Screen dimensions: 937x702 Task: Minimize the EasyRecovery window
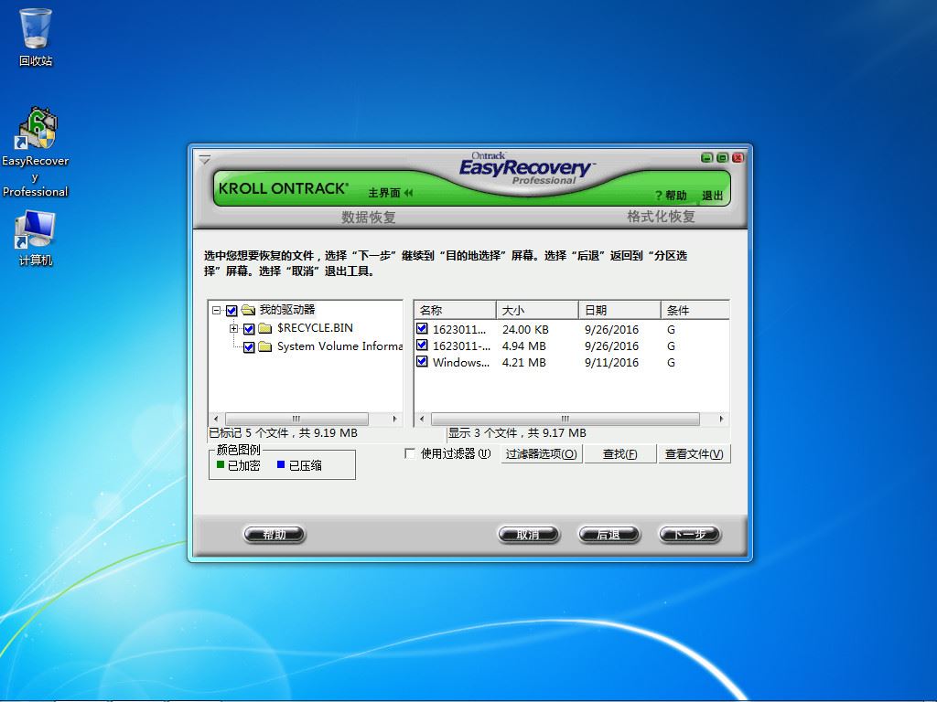(x=707, y=157)
